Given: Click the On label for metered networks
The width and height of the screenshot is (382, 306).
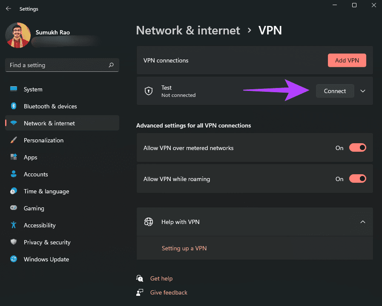Looking at the screenshot, I should pyautogui.click(x=339, y=148).
